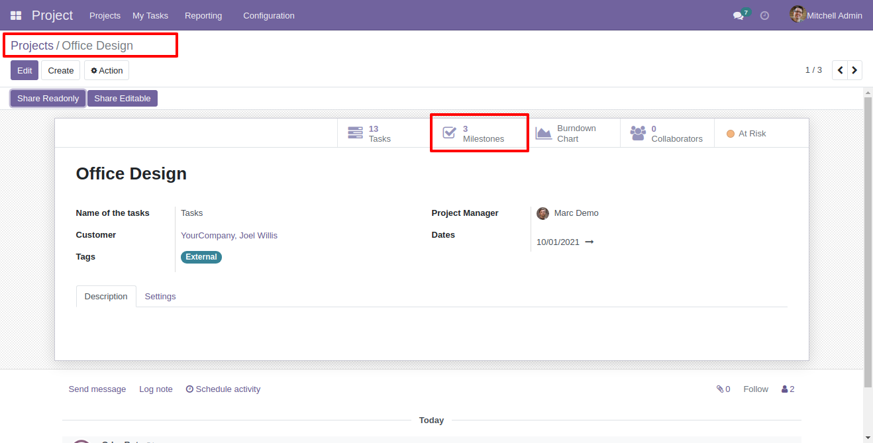Open customer YourCompany, Joel Willis link
This screenshot has width=873, height=443.
(229, 235)
